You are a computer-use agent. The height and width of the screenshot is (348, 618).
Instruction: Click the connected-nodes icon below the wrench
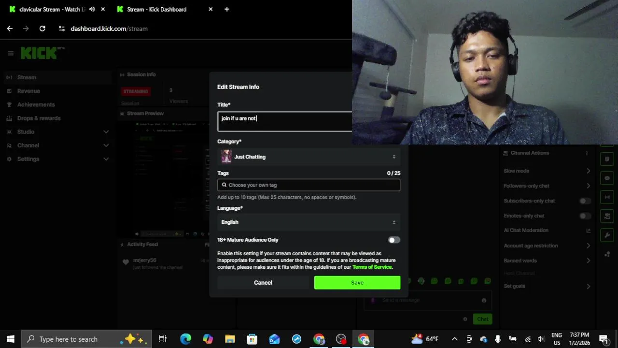click(607, 254)
